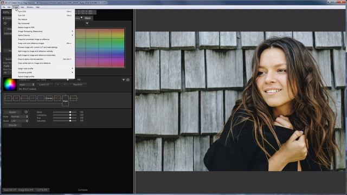Choose Turn CW from Image menu
The image size is (347, 195).
point(43,16)
